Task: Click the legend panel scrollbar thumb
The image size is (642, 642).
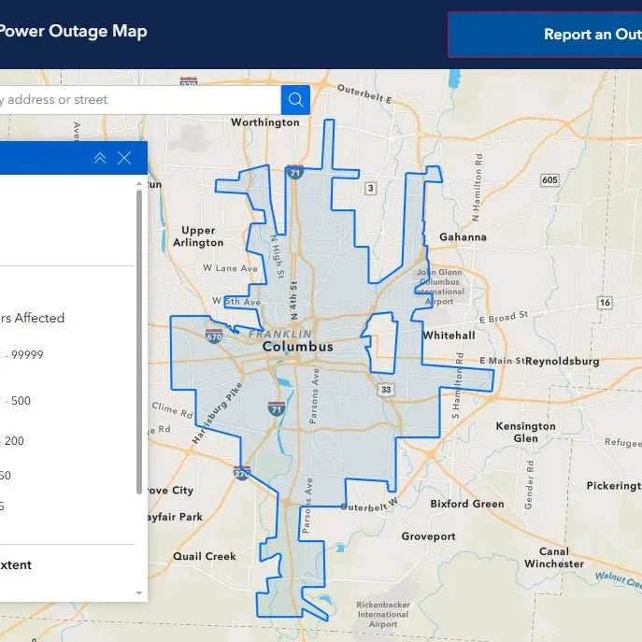Action: pos(139,342)
